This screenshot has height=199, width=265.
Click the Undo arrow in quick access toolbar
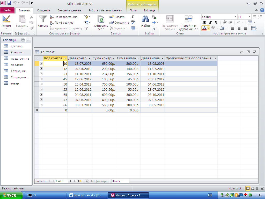click(15, 3)
